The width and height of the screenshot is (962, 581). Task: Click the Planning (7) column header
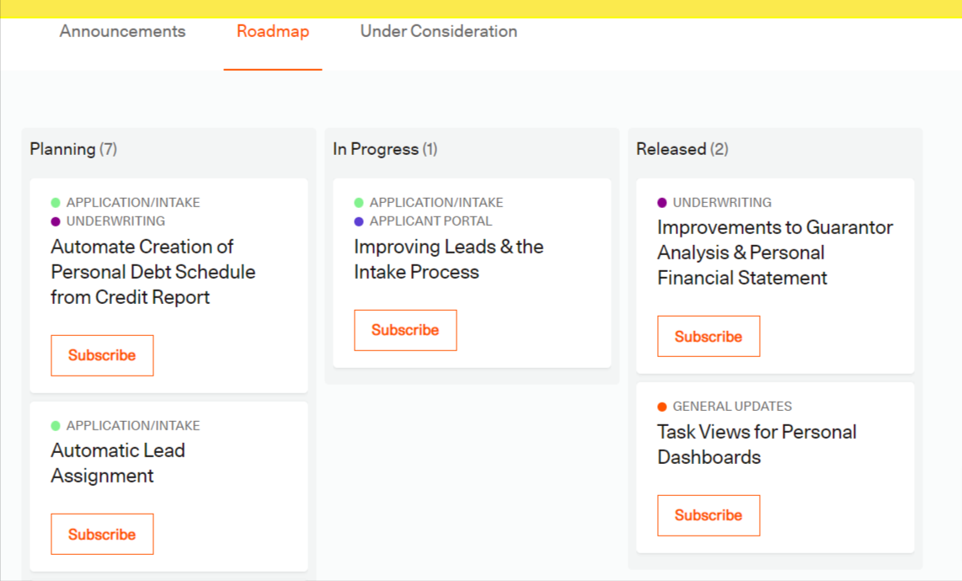point(73,149)
